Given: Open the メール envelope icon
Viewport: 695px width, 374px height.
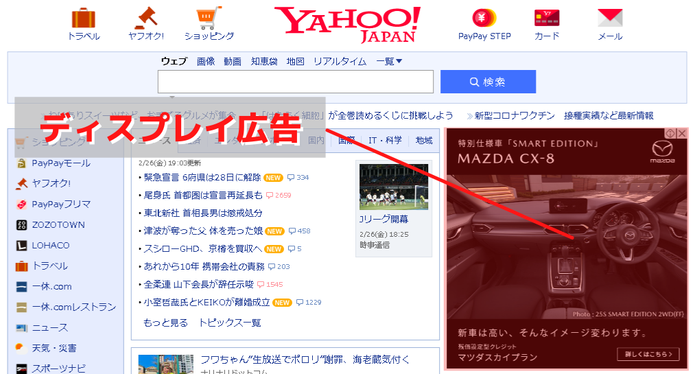Looking at the screenshot, I should (610, 18).
